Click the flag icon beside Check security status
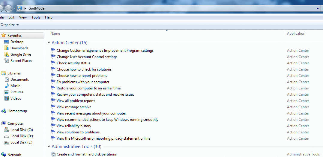The width and height of the screenshot is (323, 157). click(53, 63)
